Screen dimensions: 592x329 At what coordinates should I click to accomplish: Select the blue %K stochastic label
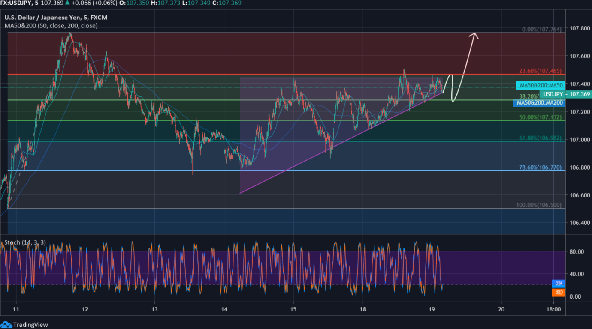point(558,283)
